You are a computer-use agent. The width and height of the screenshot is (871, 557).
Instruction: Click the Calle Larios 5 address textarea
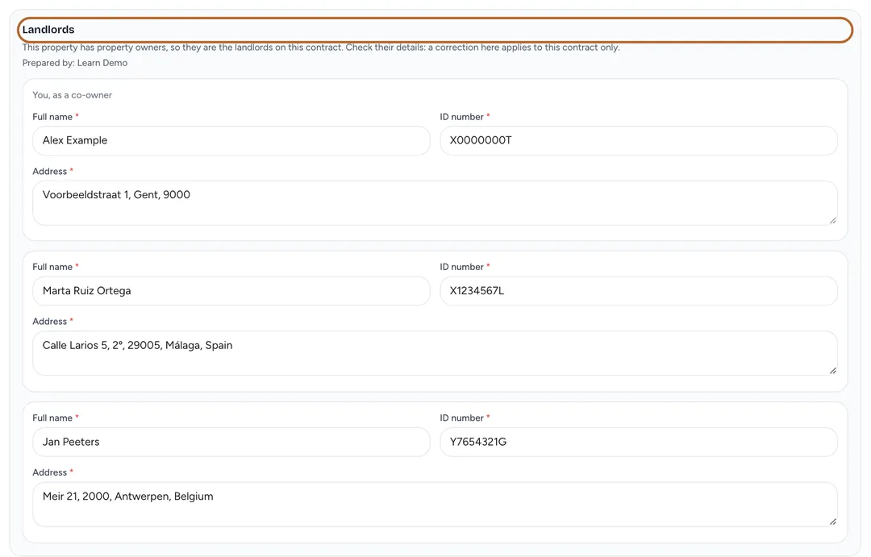coord(435,353)
